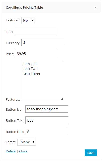Collapse the Cordillera Pricing Table widget arrow

pos(96,8)
